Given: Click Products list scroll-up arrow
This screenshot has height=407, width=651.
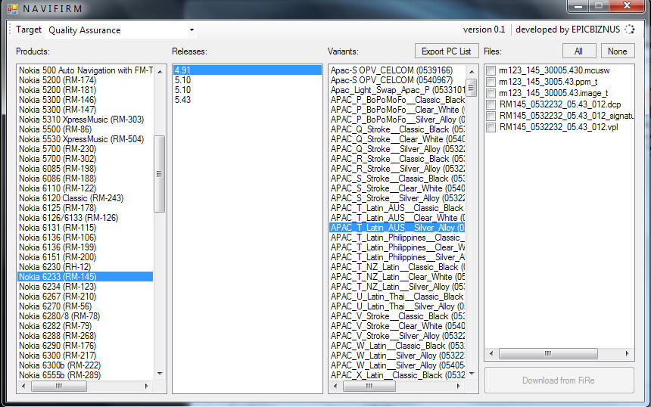Looking at the screenshot, I should click(x=160, y=71).
